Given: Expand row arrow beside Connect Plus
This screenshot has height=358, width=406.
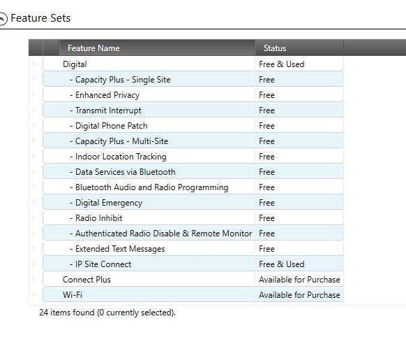Looking at the screenshot, I should coord(34,280).
